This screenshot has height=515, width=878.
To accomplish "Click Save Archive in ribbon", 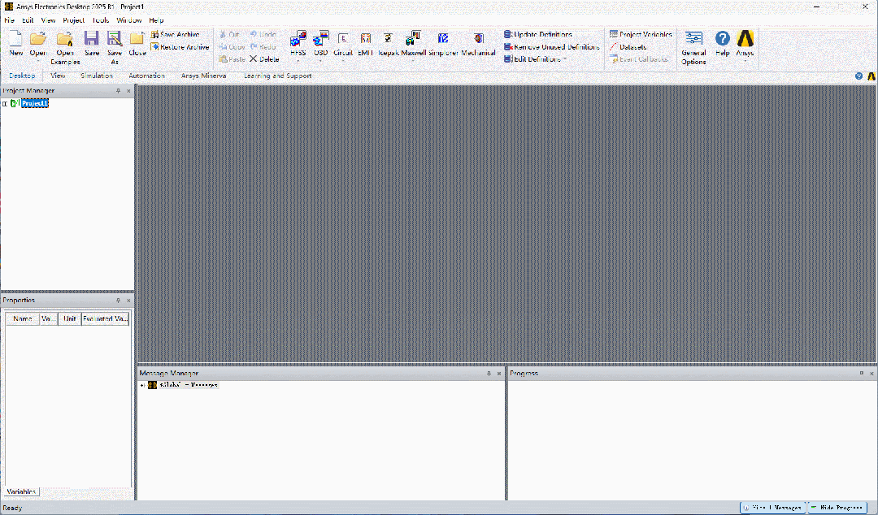I will [176, 35].
